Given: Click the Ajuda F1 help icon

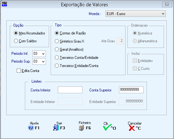Looking at the screenshot, I should tap(31, 128).
